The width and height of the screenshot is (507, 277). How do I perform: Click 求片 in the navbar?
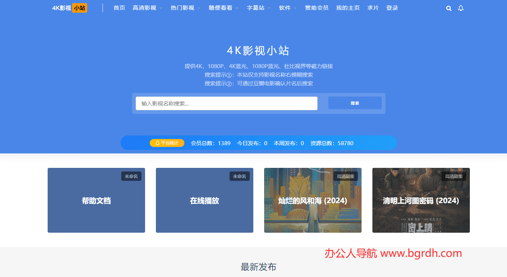click(x=373, y=8)
